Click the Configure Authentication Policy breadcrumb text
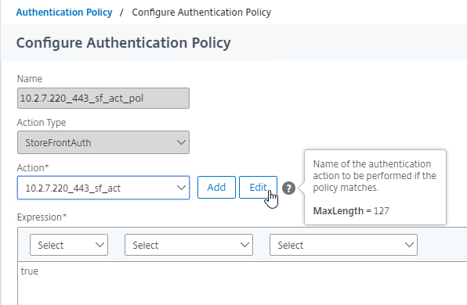The width and height of the screenshot is (467, 305). [x=201, y=13]
